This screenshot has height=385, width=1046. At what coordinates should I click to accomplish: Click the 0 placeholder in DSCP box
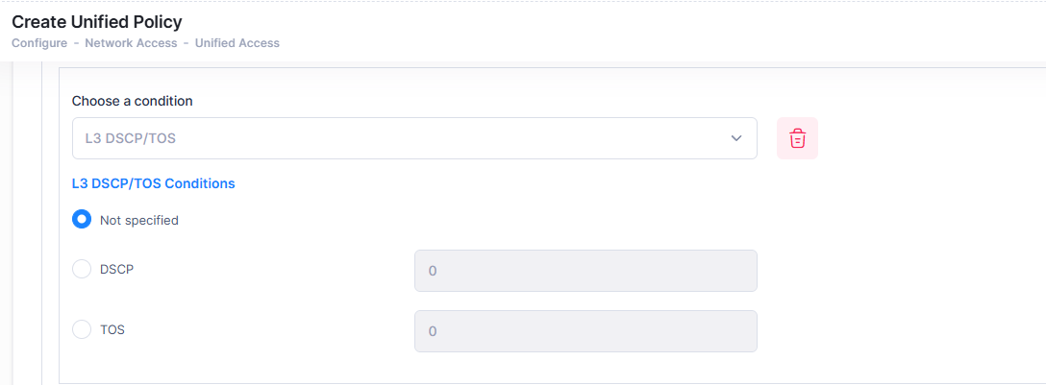433,271
